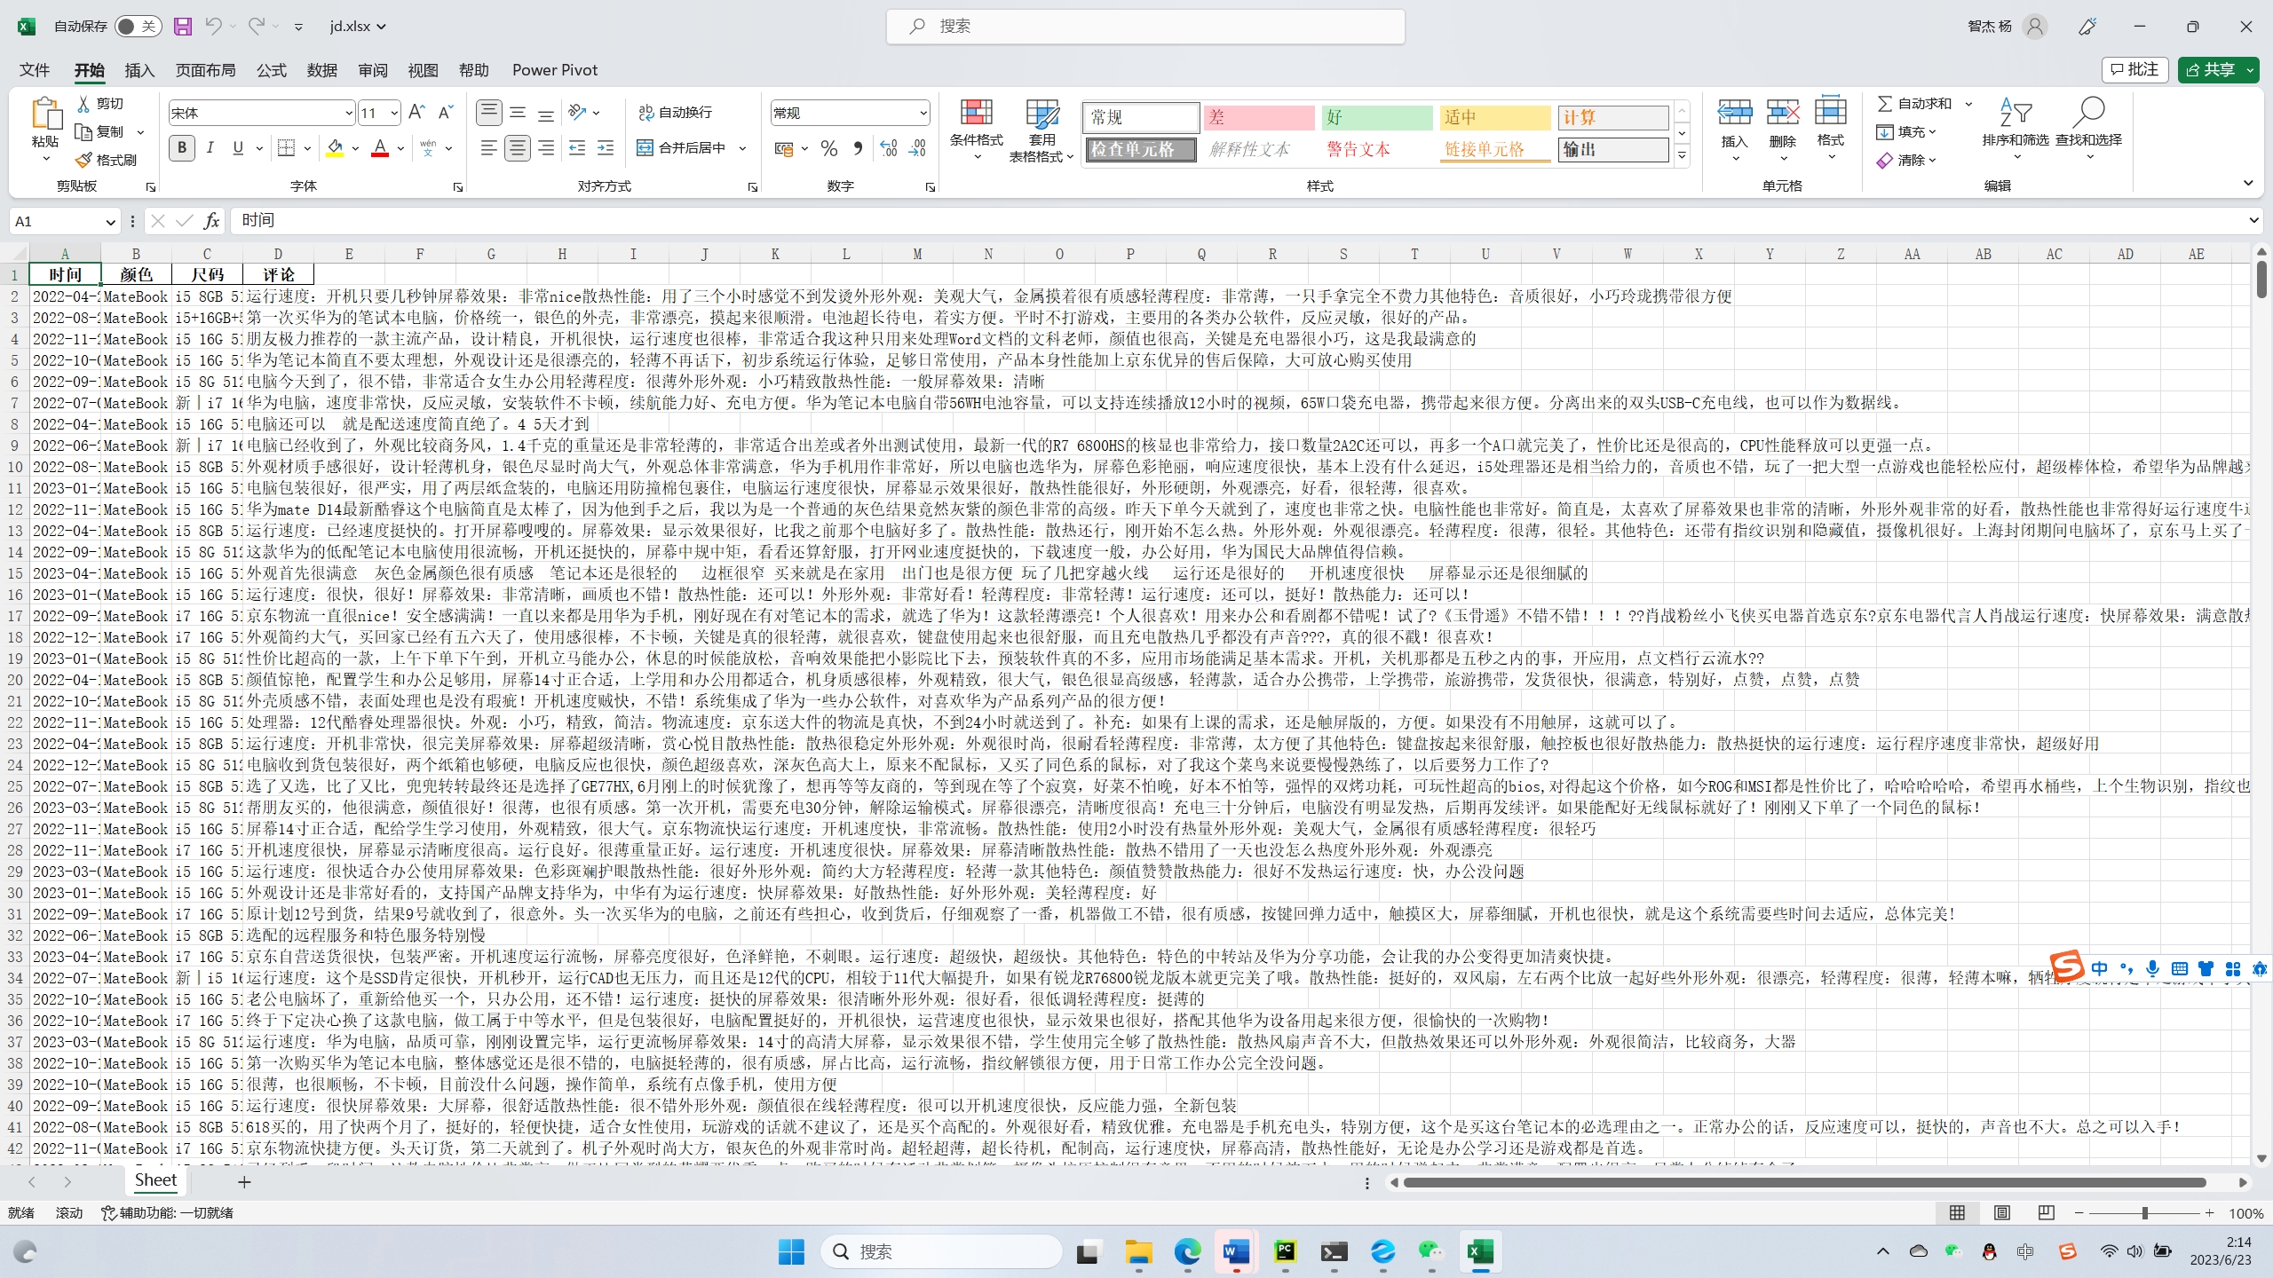Viewport: 2273px width, 1278px height.
Task: Toggle Align Right button
Action: (546, 148)
